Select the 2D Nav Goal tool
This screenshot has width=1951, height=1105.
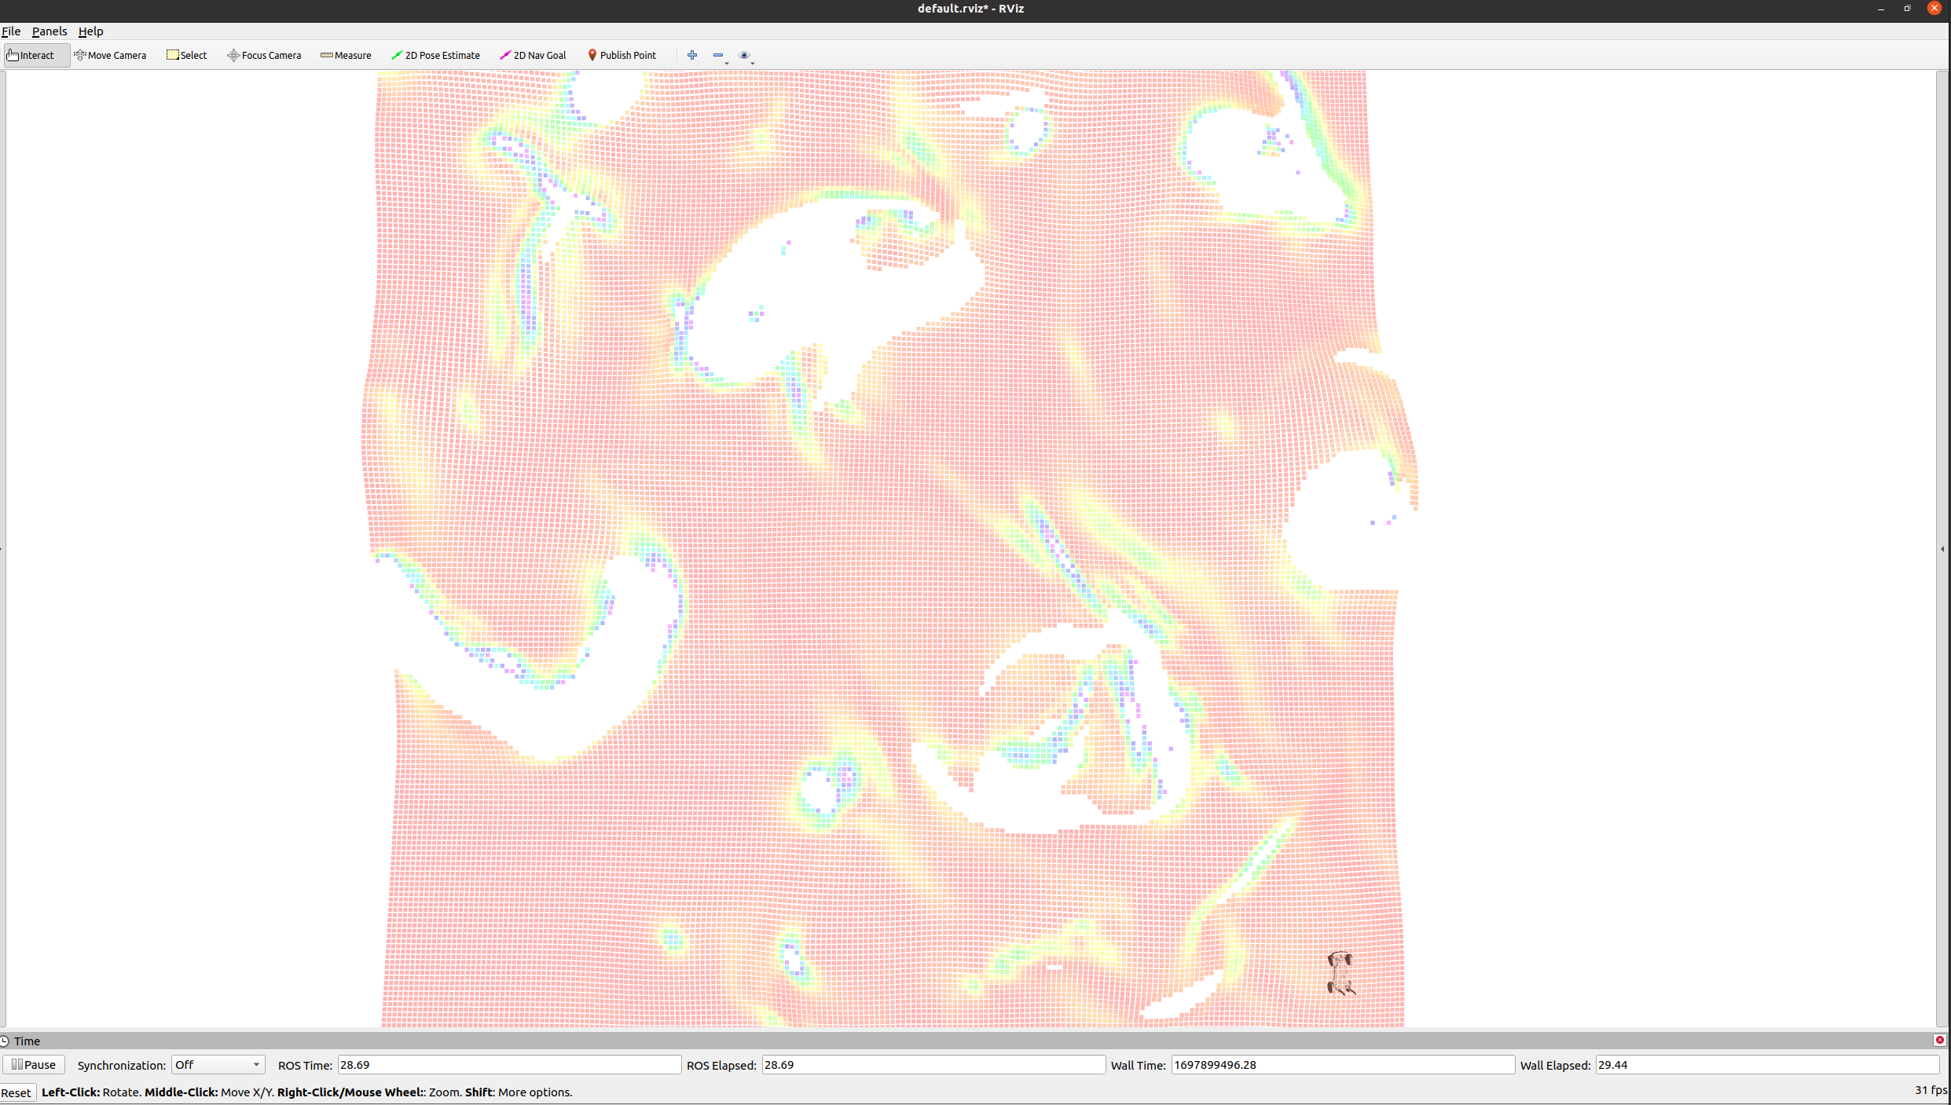533,56
